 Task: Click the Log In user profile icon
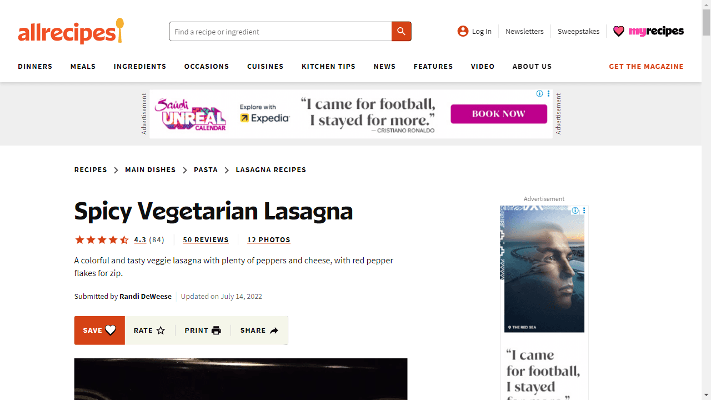[x=463, y=31]
